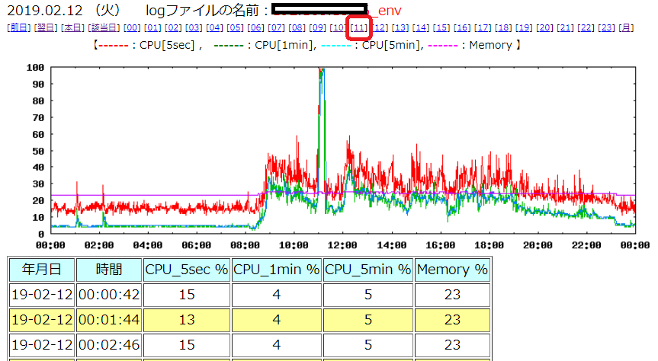Select hour link [20]
The image size is (658, 361).
click(544, 27)
